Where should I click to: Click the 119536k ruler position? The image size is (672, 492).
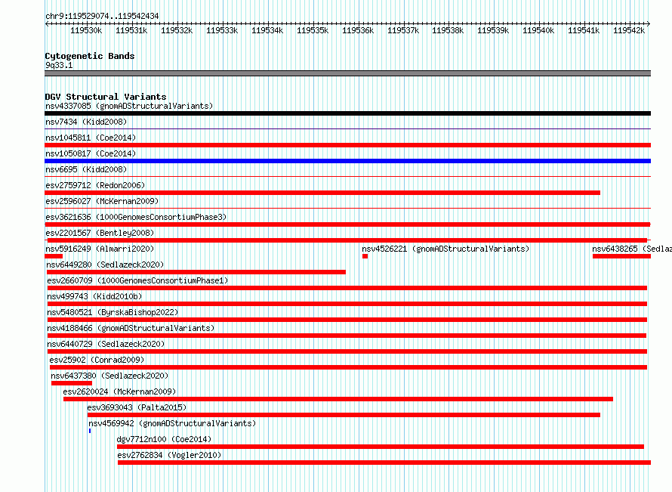tap(358, 30)
